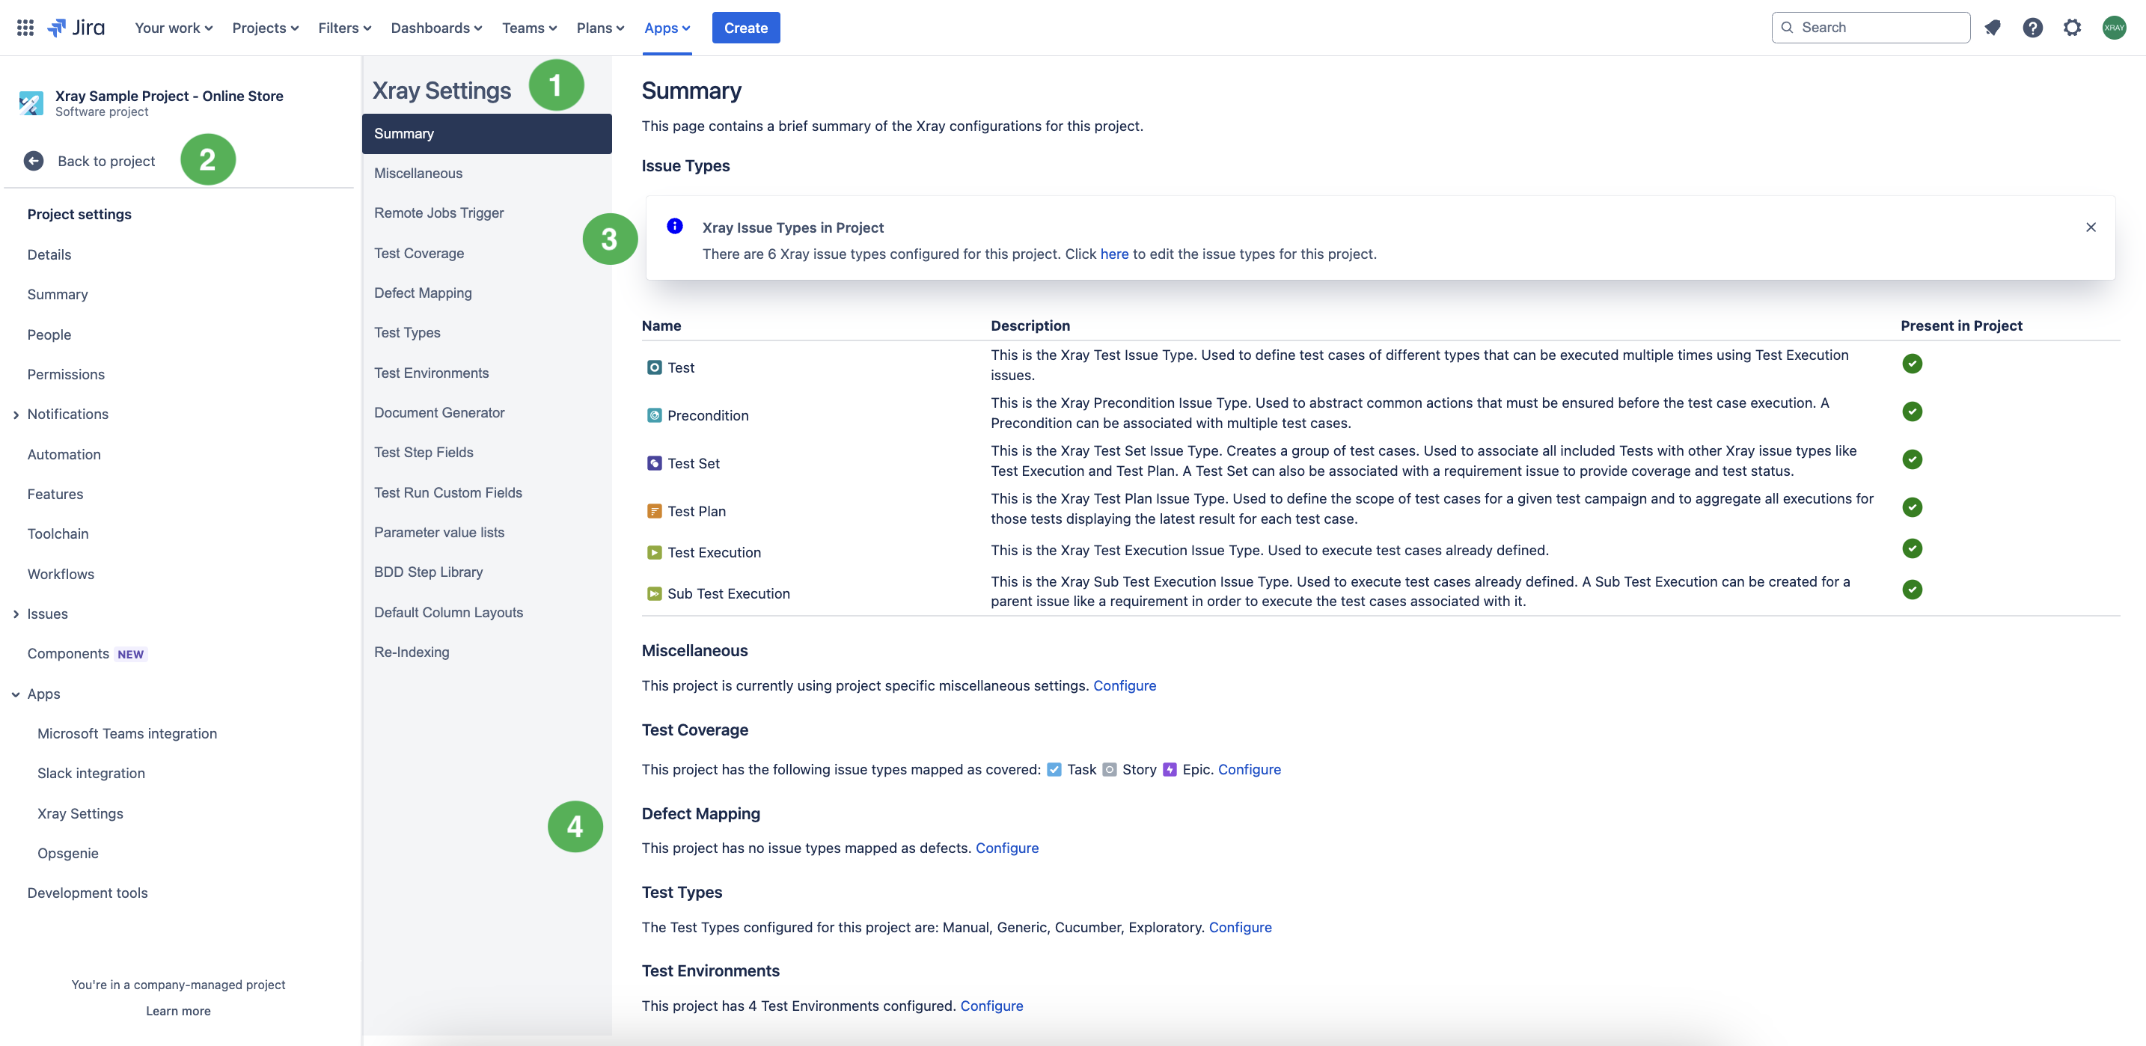Click the Xray Sample Project avatar icon

(x=31, y=103)
